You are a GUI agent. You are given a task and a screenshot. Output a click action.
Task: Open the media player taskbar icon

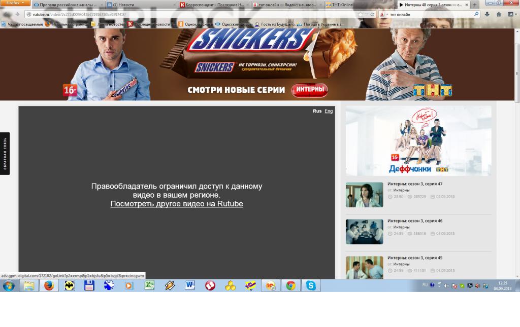pos(129,285)
